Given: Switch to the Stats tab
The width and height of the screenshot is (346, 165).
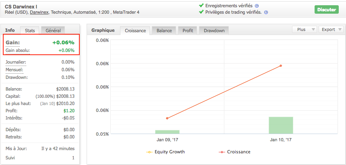Looking at the screenshot, I should [30, 31].
